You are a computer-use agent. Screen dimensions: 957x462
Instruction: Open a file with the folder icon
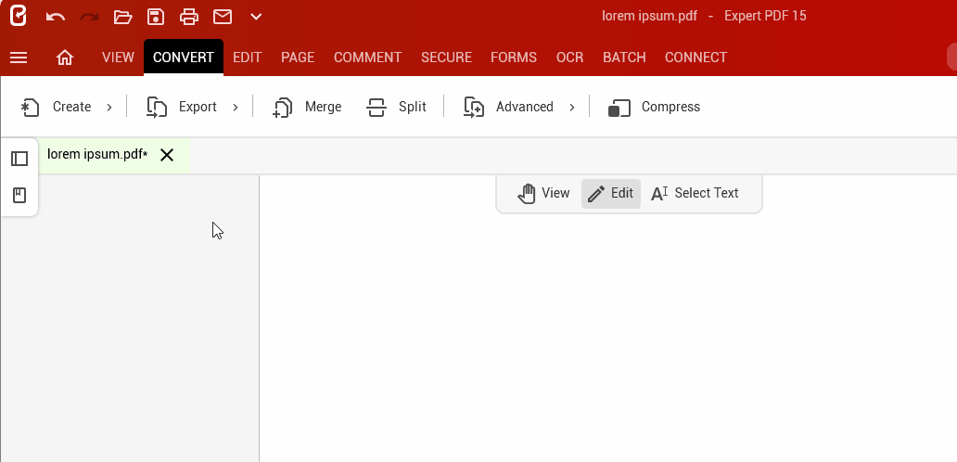point(122,17)
